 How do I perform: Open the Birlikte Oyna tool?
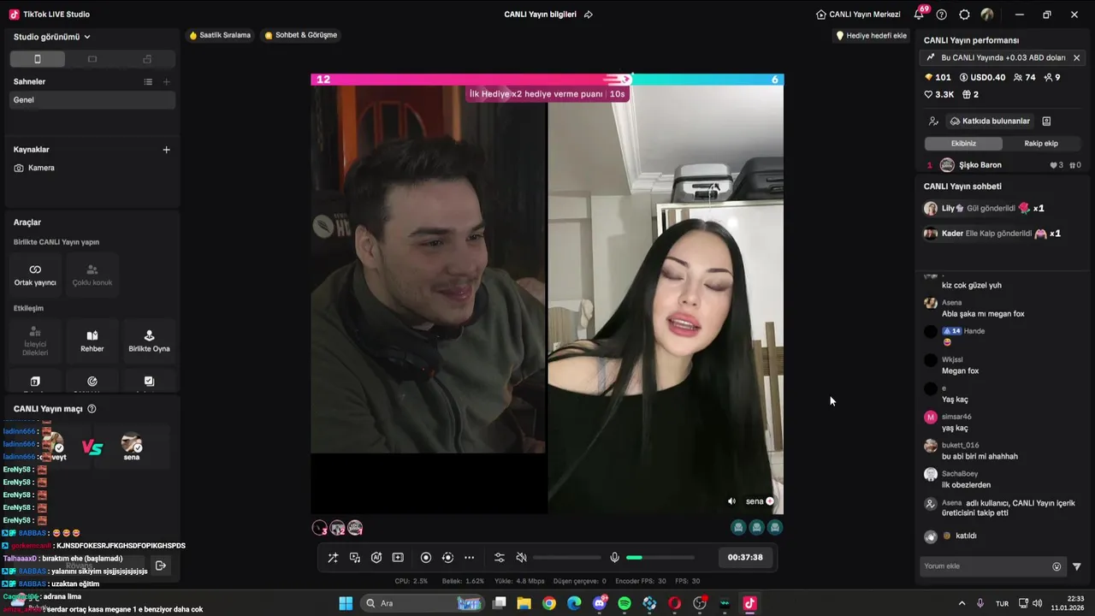[x=150, y=341]
